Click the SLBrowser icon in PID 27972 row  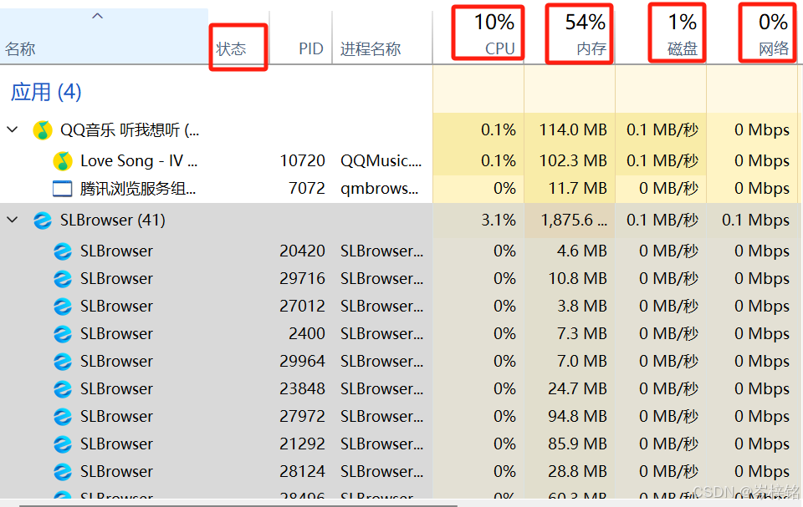click(x=63, y=417)
